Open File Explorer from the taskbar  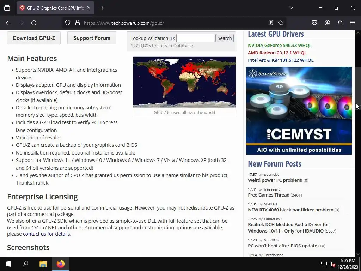(x=43, y=264)
